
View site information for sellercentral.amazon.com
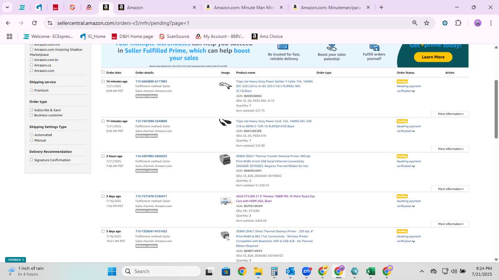click(x=50, y=23)
